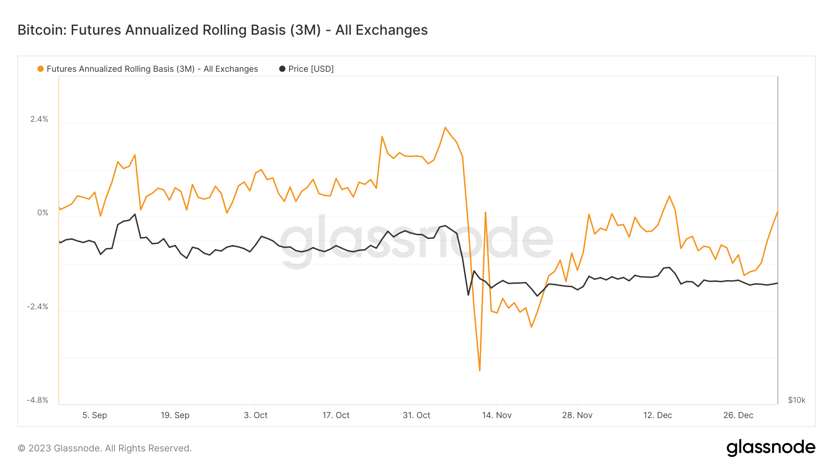
Task: Click the black Price [USD] legend dot
Action: click(282, 69)
